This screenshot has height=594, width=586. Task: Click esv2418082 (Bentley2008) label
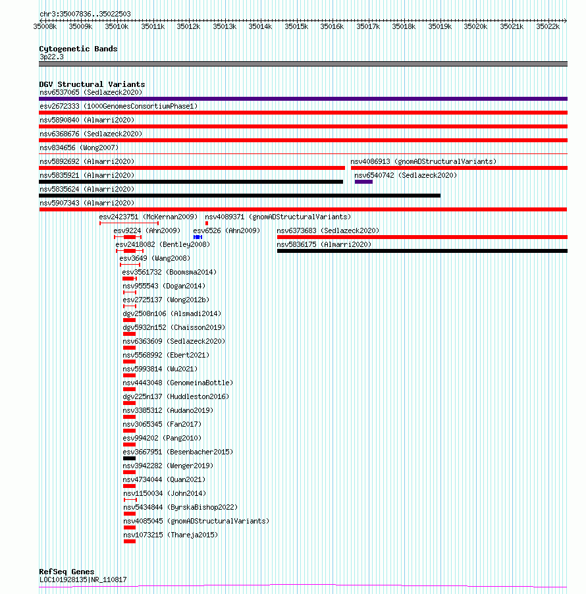(163, 245)
